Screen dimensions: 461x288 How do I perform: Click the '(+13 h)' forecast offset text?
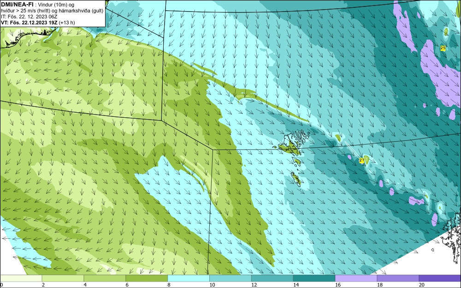67,23
